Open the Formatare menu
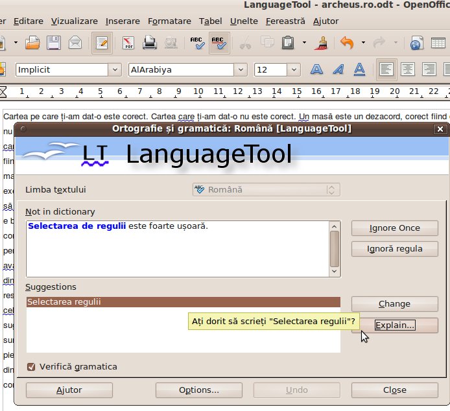 coord(169,21)
